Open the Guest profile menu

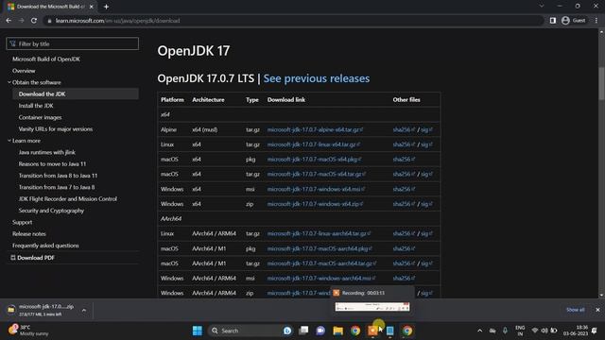[574, 21]
